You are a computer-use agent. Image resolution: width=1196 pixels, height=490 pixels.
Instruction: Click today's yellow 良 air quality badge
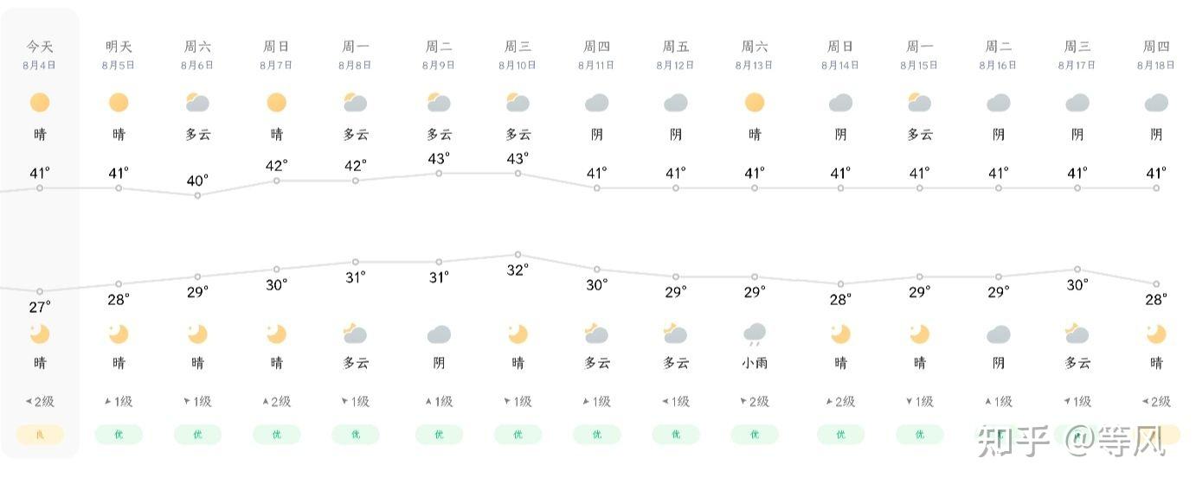click(40, 435)
